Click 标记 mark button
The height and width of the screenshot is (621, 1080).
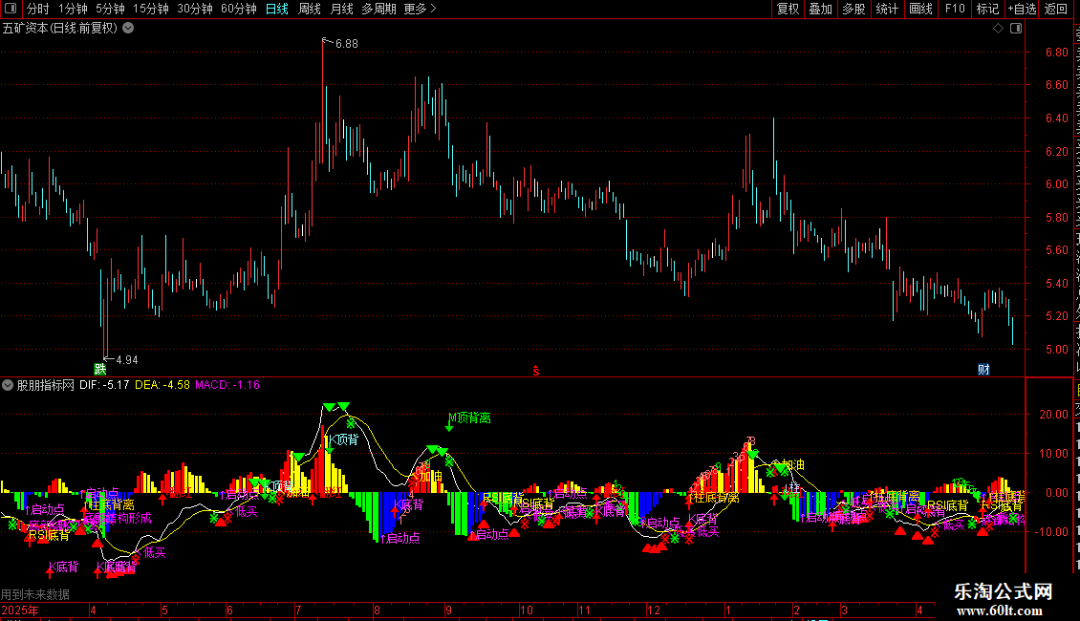[987, 9]
